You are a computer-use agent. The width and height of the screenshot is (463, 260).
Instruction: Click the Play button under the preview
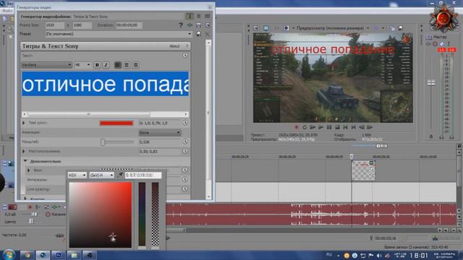coord(320,127)
